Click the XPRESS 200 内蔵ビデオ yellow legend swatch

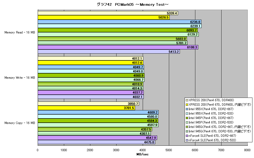(187, 105)
